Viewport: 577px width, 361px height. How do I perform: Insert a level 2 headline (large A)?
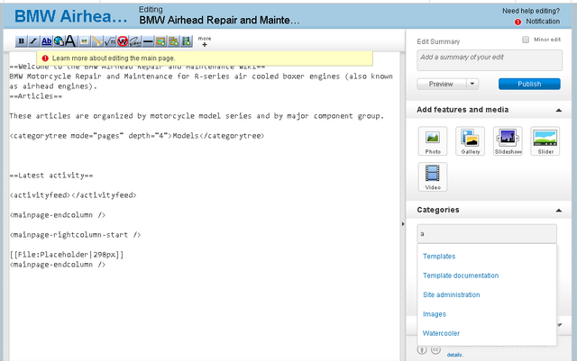point(70,41)
